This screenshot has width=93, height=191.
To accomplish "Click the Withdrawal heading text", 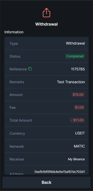I will tap(46, 24).
